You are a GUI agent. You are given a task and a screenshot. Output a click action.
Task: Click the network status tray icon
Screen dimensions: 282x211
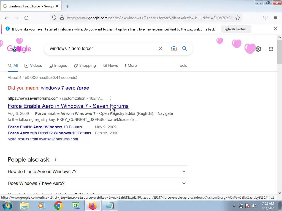point(241,206)
